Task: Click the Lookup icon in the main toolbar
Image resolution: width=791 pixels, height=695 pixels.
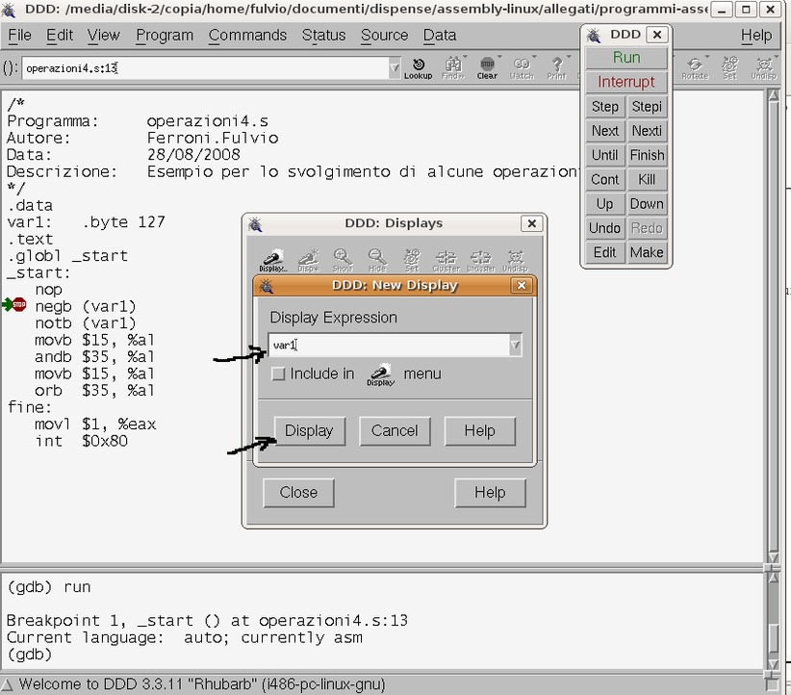Action: tap(419, 68)
